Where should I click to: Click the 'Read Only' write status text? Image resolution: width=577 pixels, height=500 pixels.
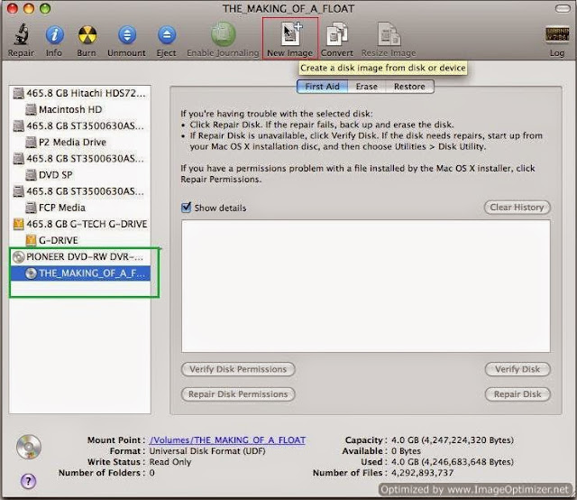point(170,462)
